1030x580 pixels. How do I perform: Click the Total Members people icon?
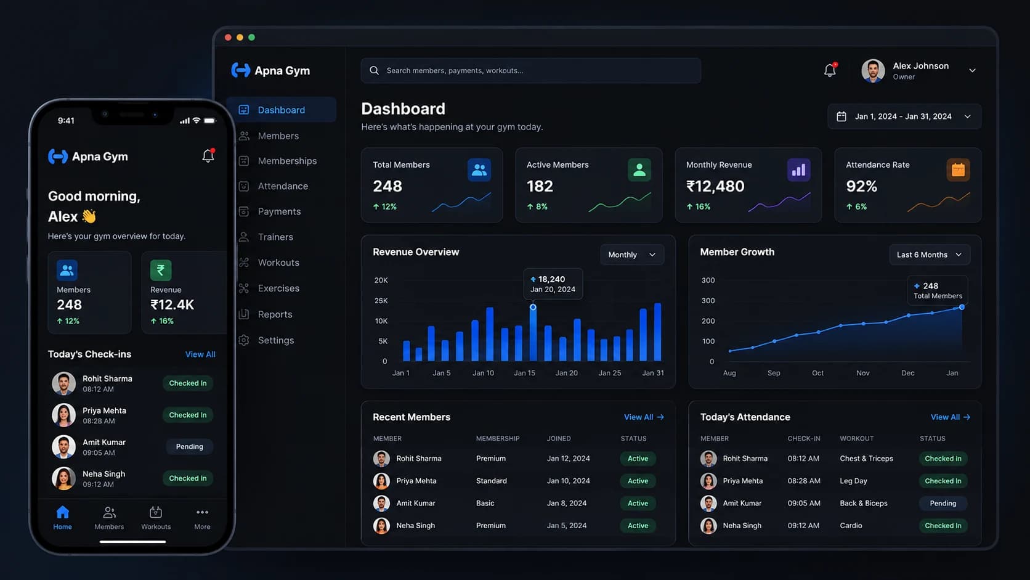point(479,170)
